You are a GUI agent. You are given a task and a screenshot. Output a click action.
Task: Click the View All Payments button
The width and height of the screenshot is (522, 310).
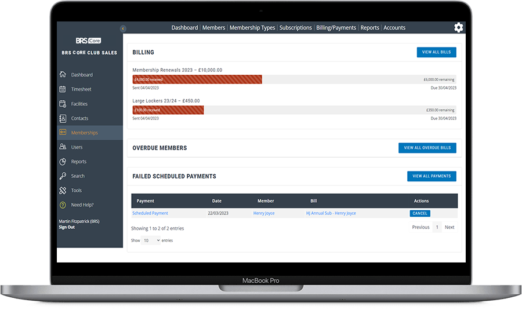[432, 176]
